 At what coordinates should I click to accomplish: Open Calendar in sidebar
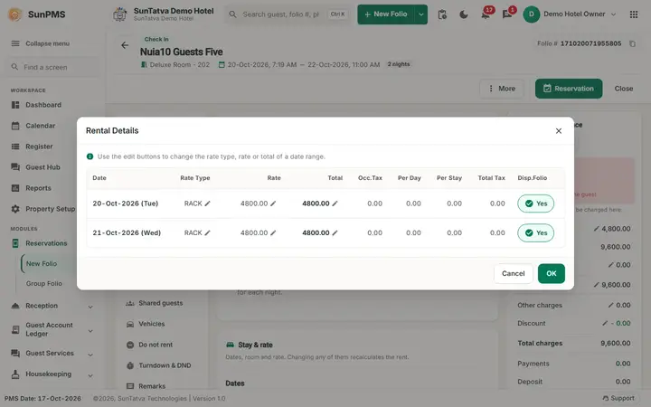click(x=41, y=126)
